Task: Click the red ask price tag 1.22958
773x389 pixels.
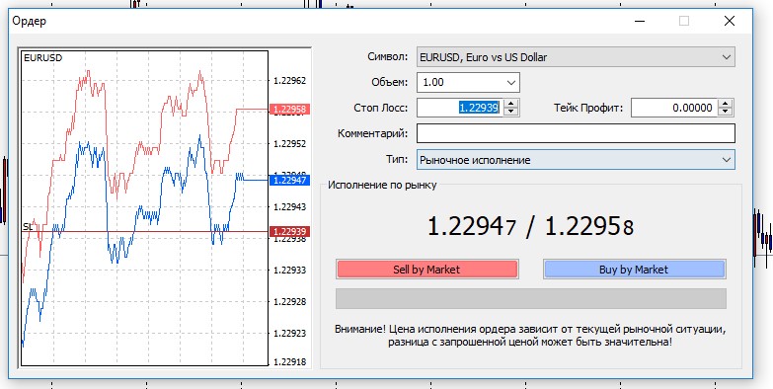Action: pyautogui.click(x=289, y=110)
